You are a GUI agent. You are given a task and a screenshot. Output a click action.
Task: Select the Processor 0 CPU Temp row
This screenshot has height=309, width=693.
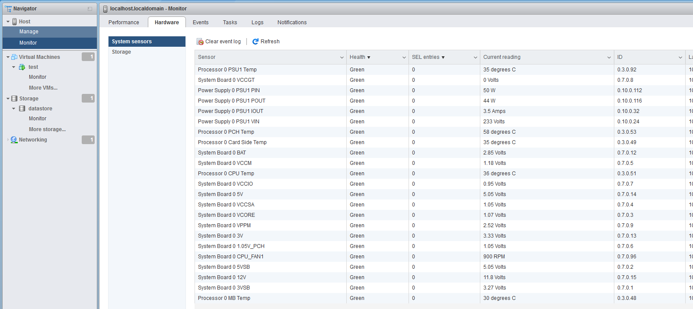(444, 174)
